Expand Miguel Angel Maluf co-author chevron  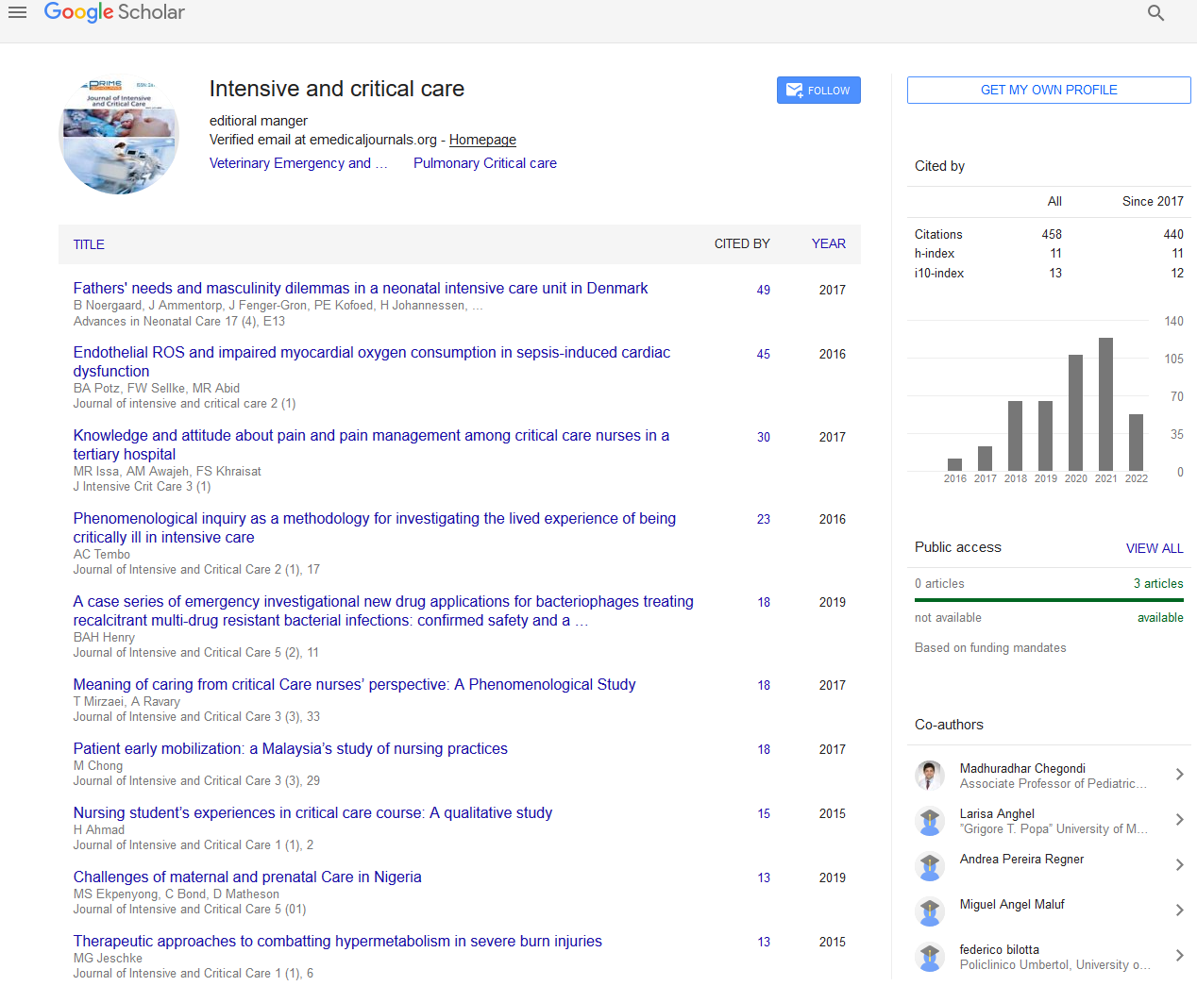(1179, 911)
